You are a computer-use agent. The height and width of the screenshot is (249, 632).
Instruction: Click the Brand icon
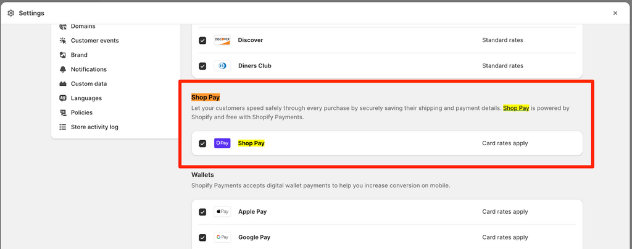point(62,55)
